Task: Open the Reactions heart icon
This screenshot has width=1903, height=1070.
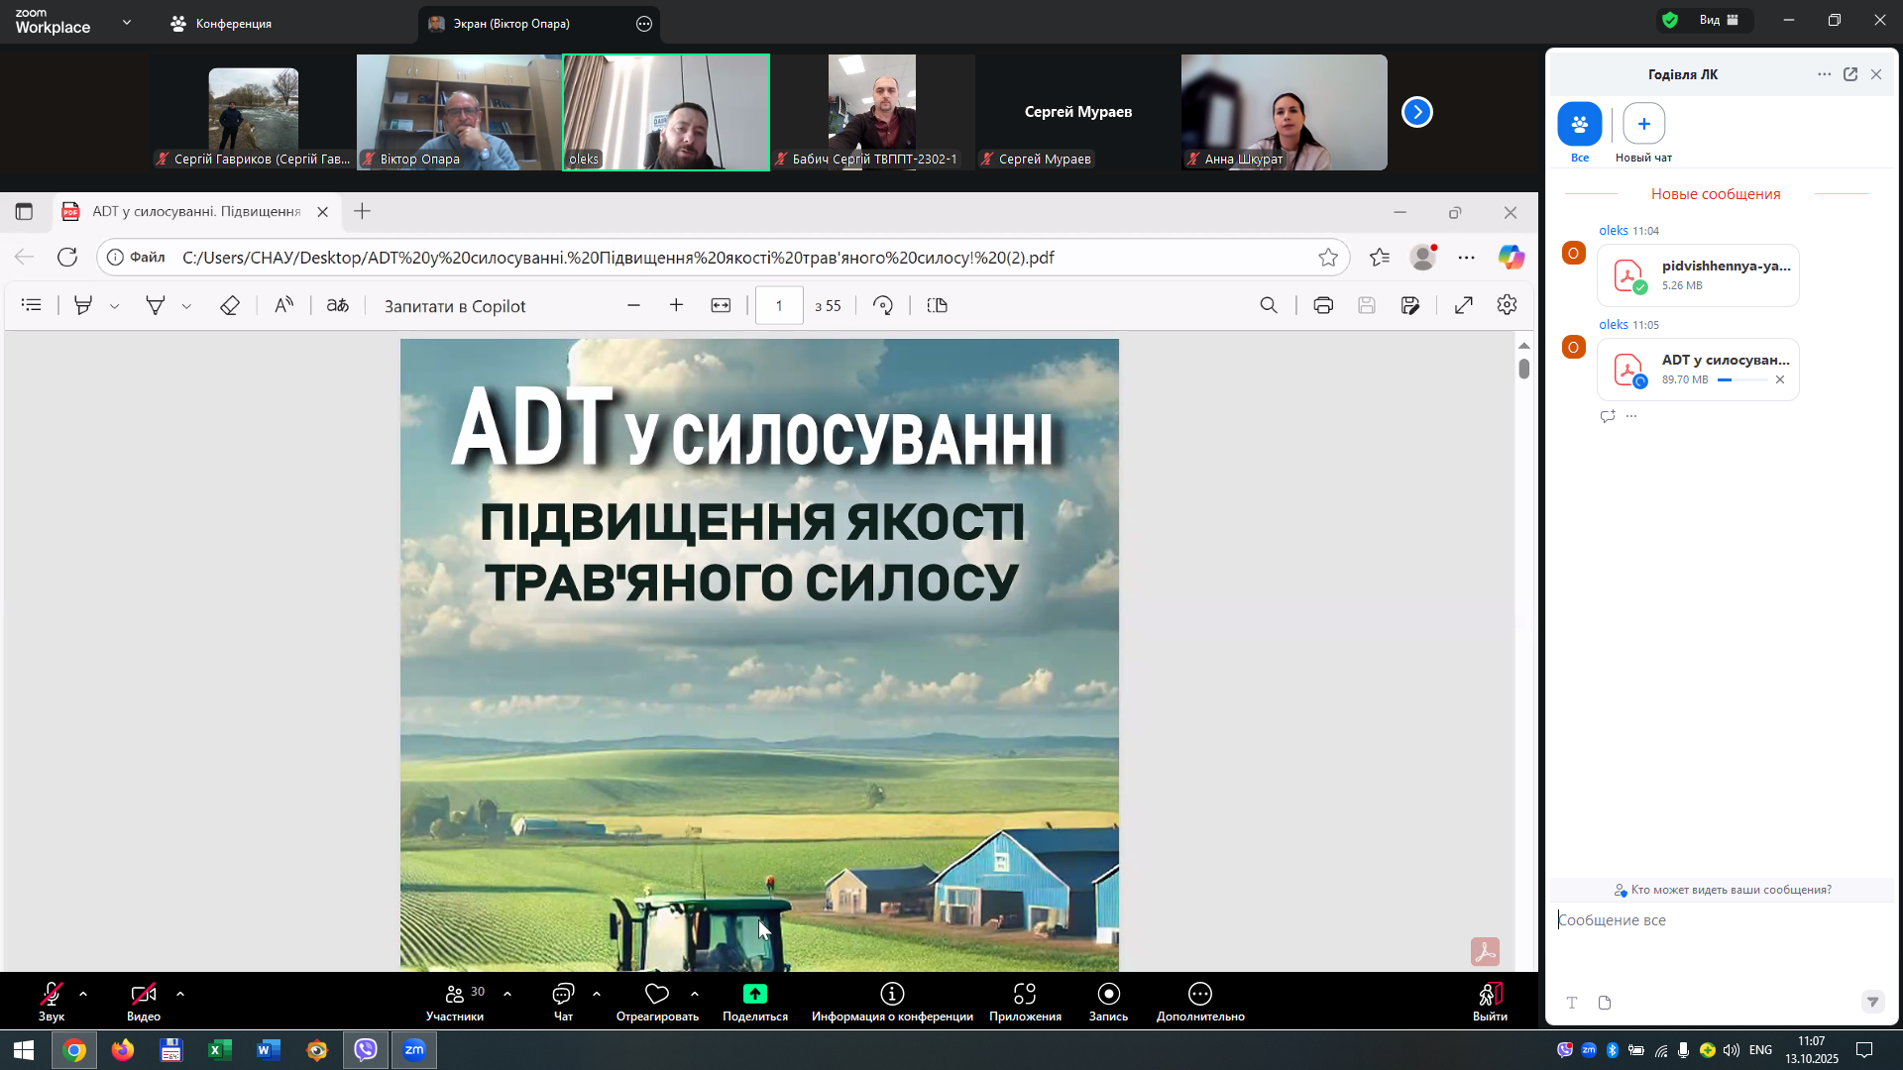Action: (x=656, y=994)
